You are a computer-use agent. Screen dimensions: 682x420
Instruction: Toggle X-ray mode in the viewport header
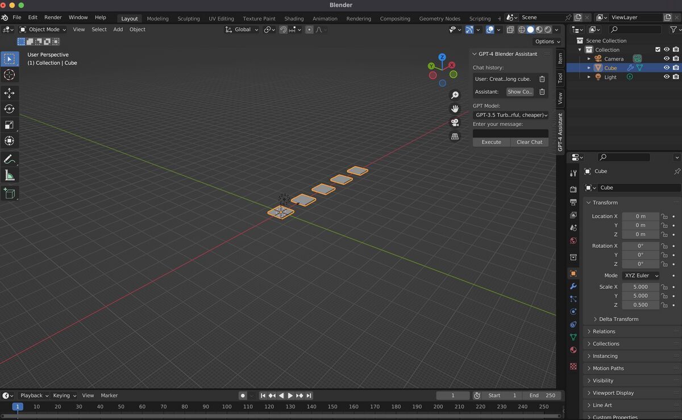tap(510, 30)
